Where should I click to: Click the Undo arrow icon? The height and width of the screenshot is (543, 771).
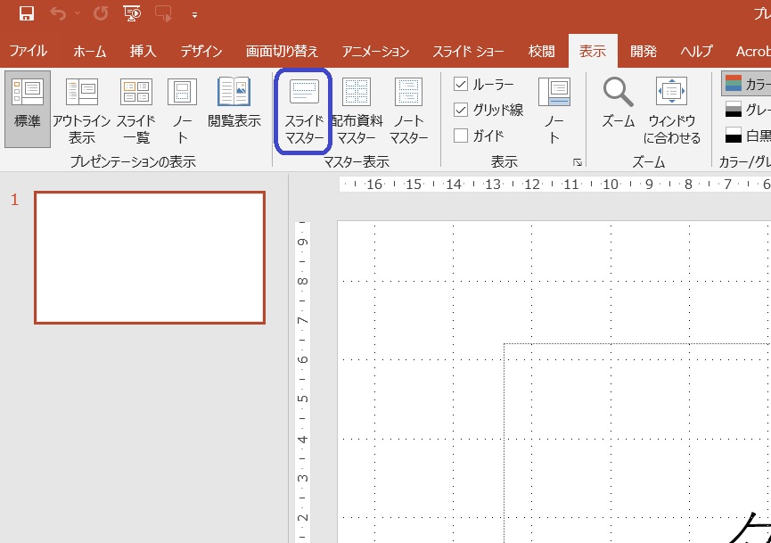pyautogui.click(x=58, y=13)
